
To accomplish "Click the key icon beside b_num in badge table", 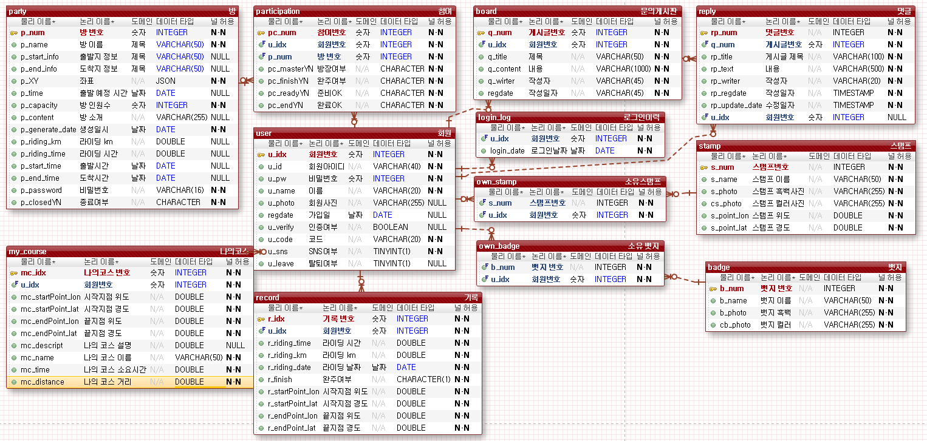I will tap(714, 288).
